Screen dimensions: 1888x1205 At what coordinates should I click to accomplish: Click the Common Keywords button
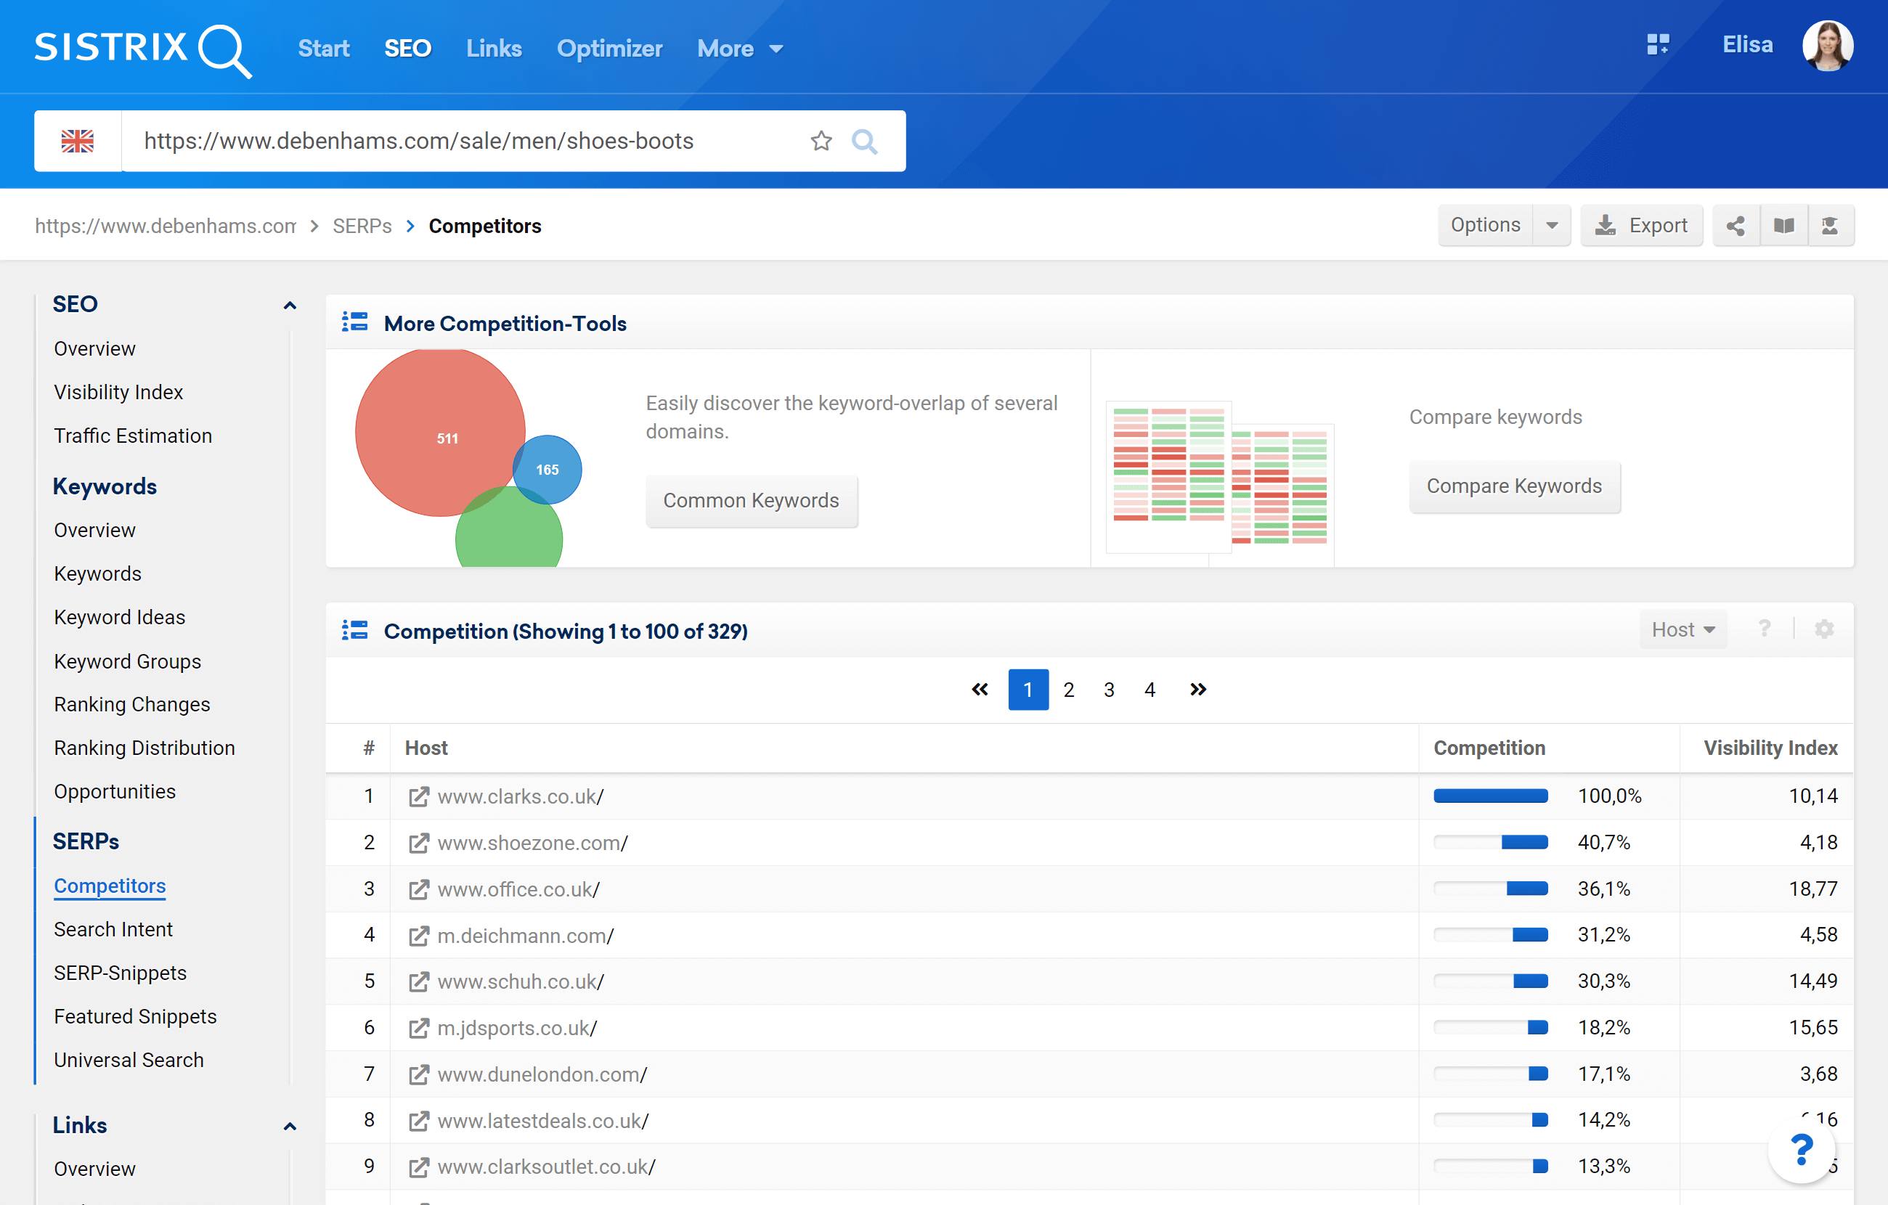click(x=751, y=500)
